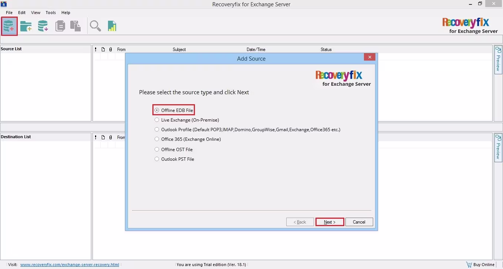Image resolution: width=503 pixels, height=269 pixels.
Task: Sort the source list by Date/Time column
Action: (256, 50)
